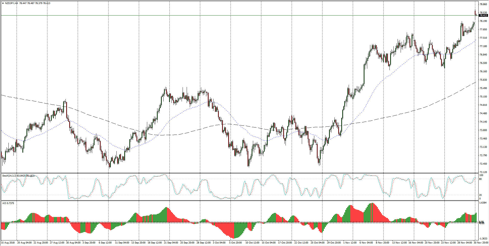Click the 15 Aug 2018 date label

(8, 243)
